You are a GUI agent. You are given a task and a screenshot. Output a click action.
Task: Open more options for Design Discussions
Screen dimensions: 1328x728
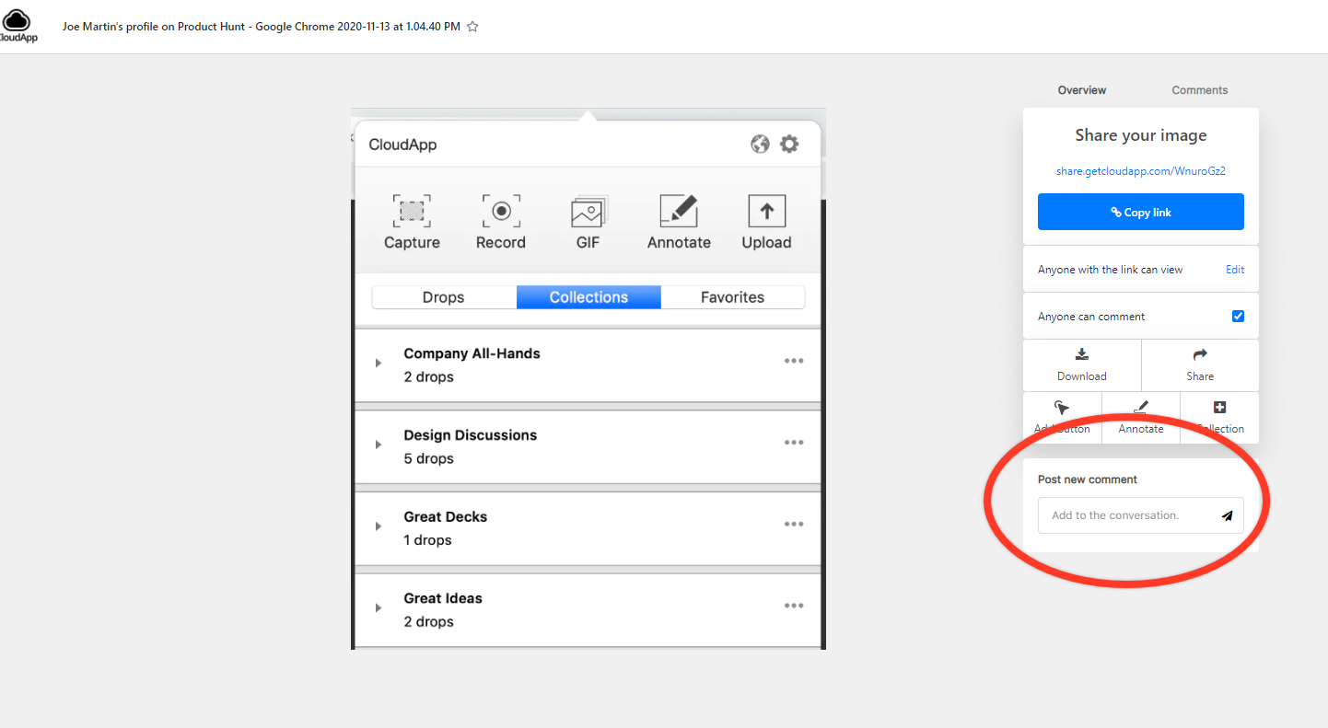point(794,443)
